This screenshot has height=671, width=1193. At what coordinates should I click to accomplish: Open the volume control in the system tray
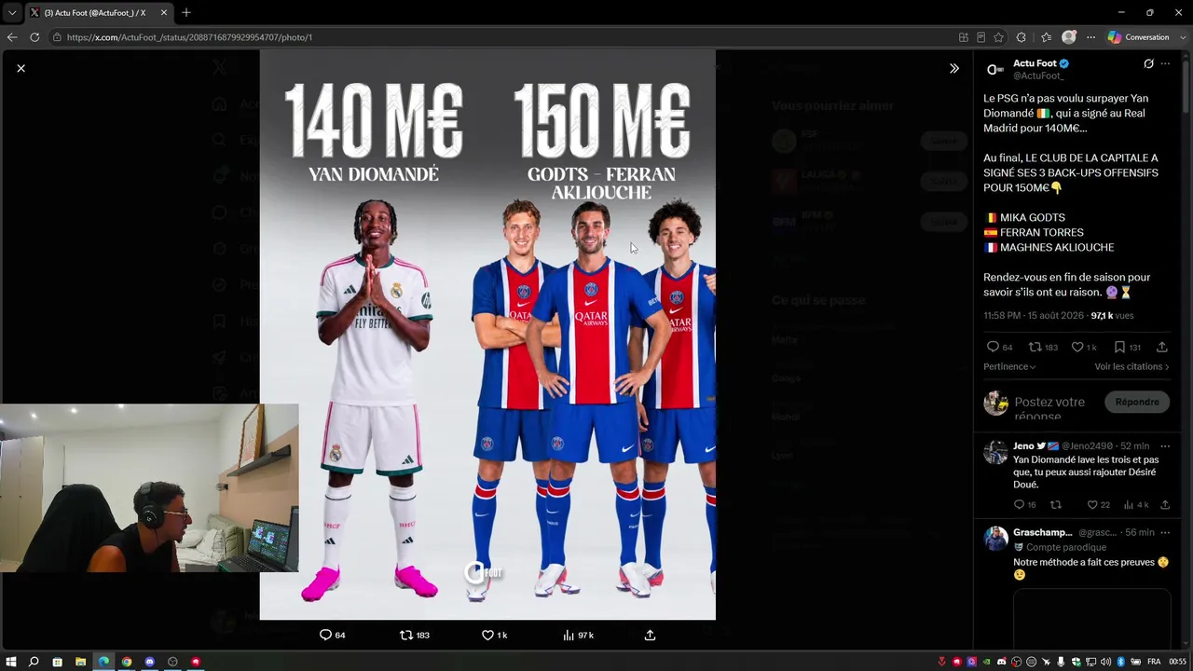click(1106, 662)
